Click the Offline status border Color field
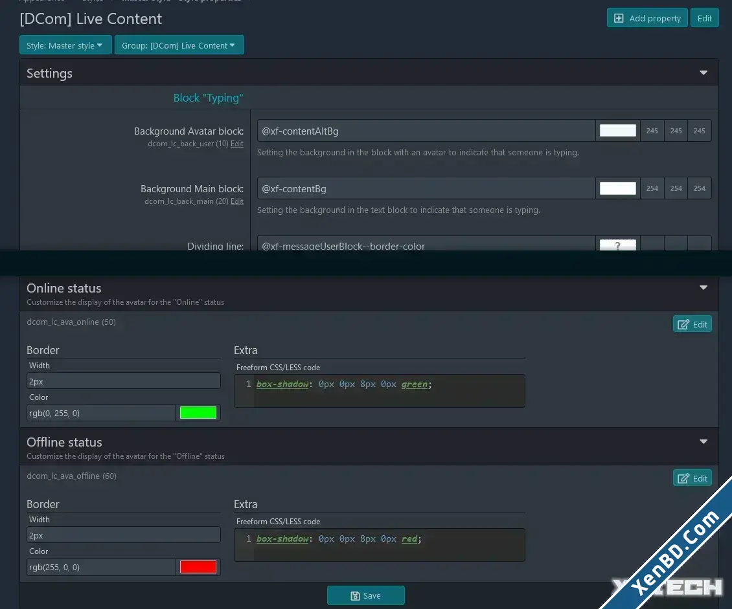Viewport: 732px width, 609px height. [101, 567]
